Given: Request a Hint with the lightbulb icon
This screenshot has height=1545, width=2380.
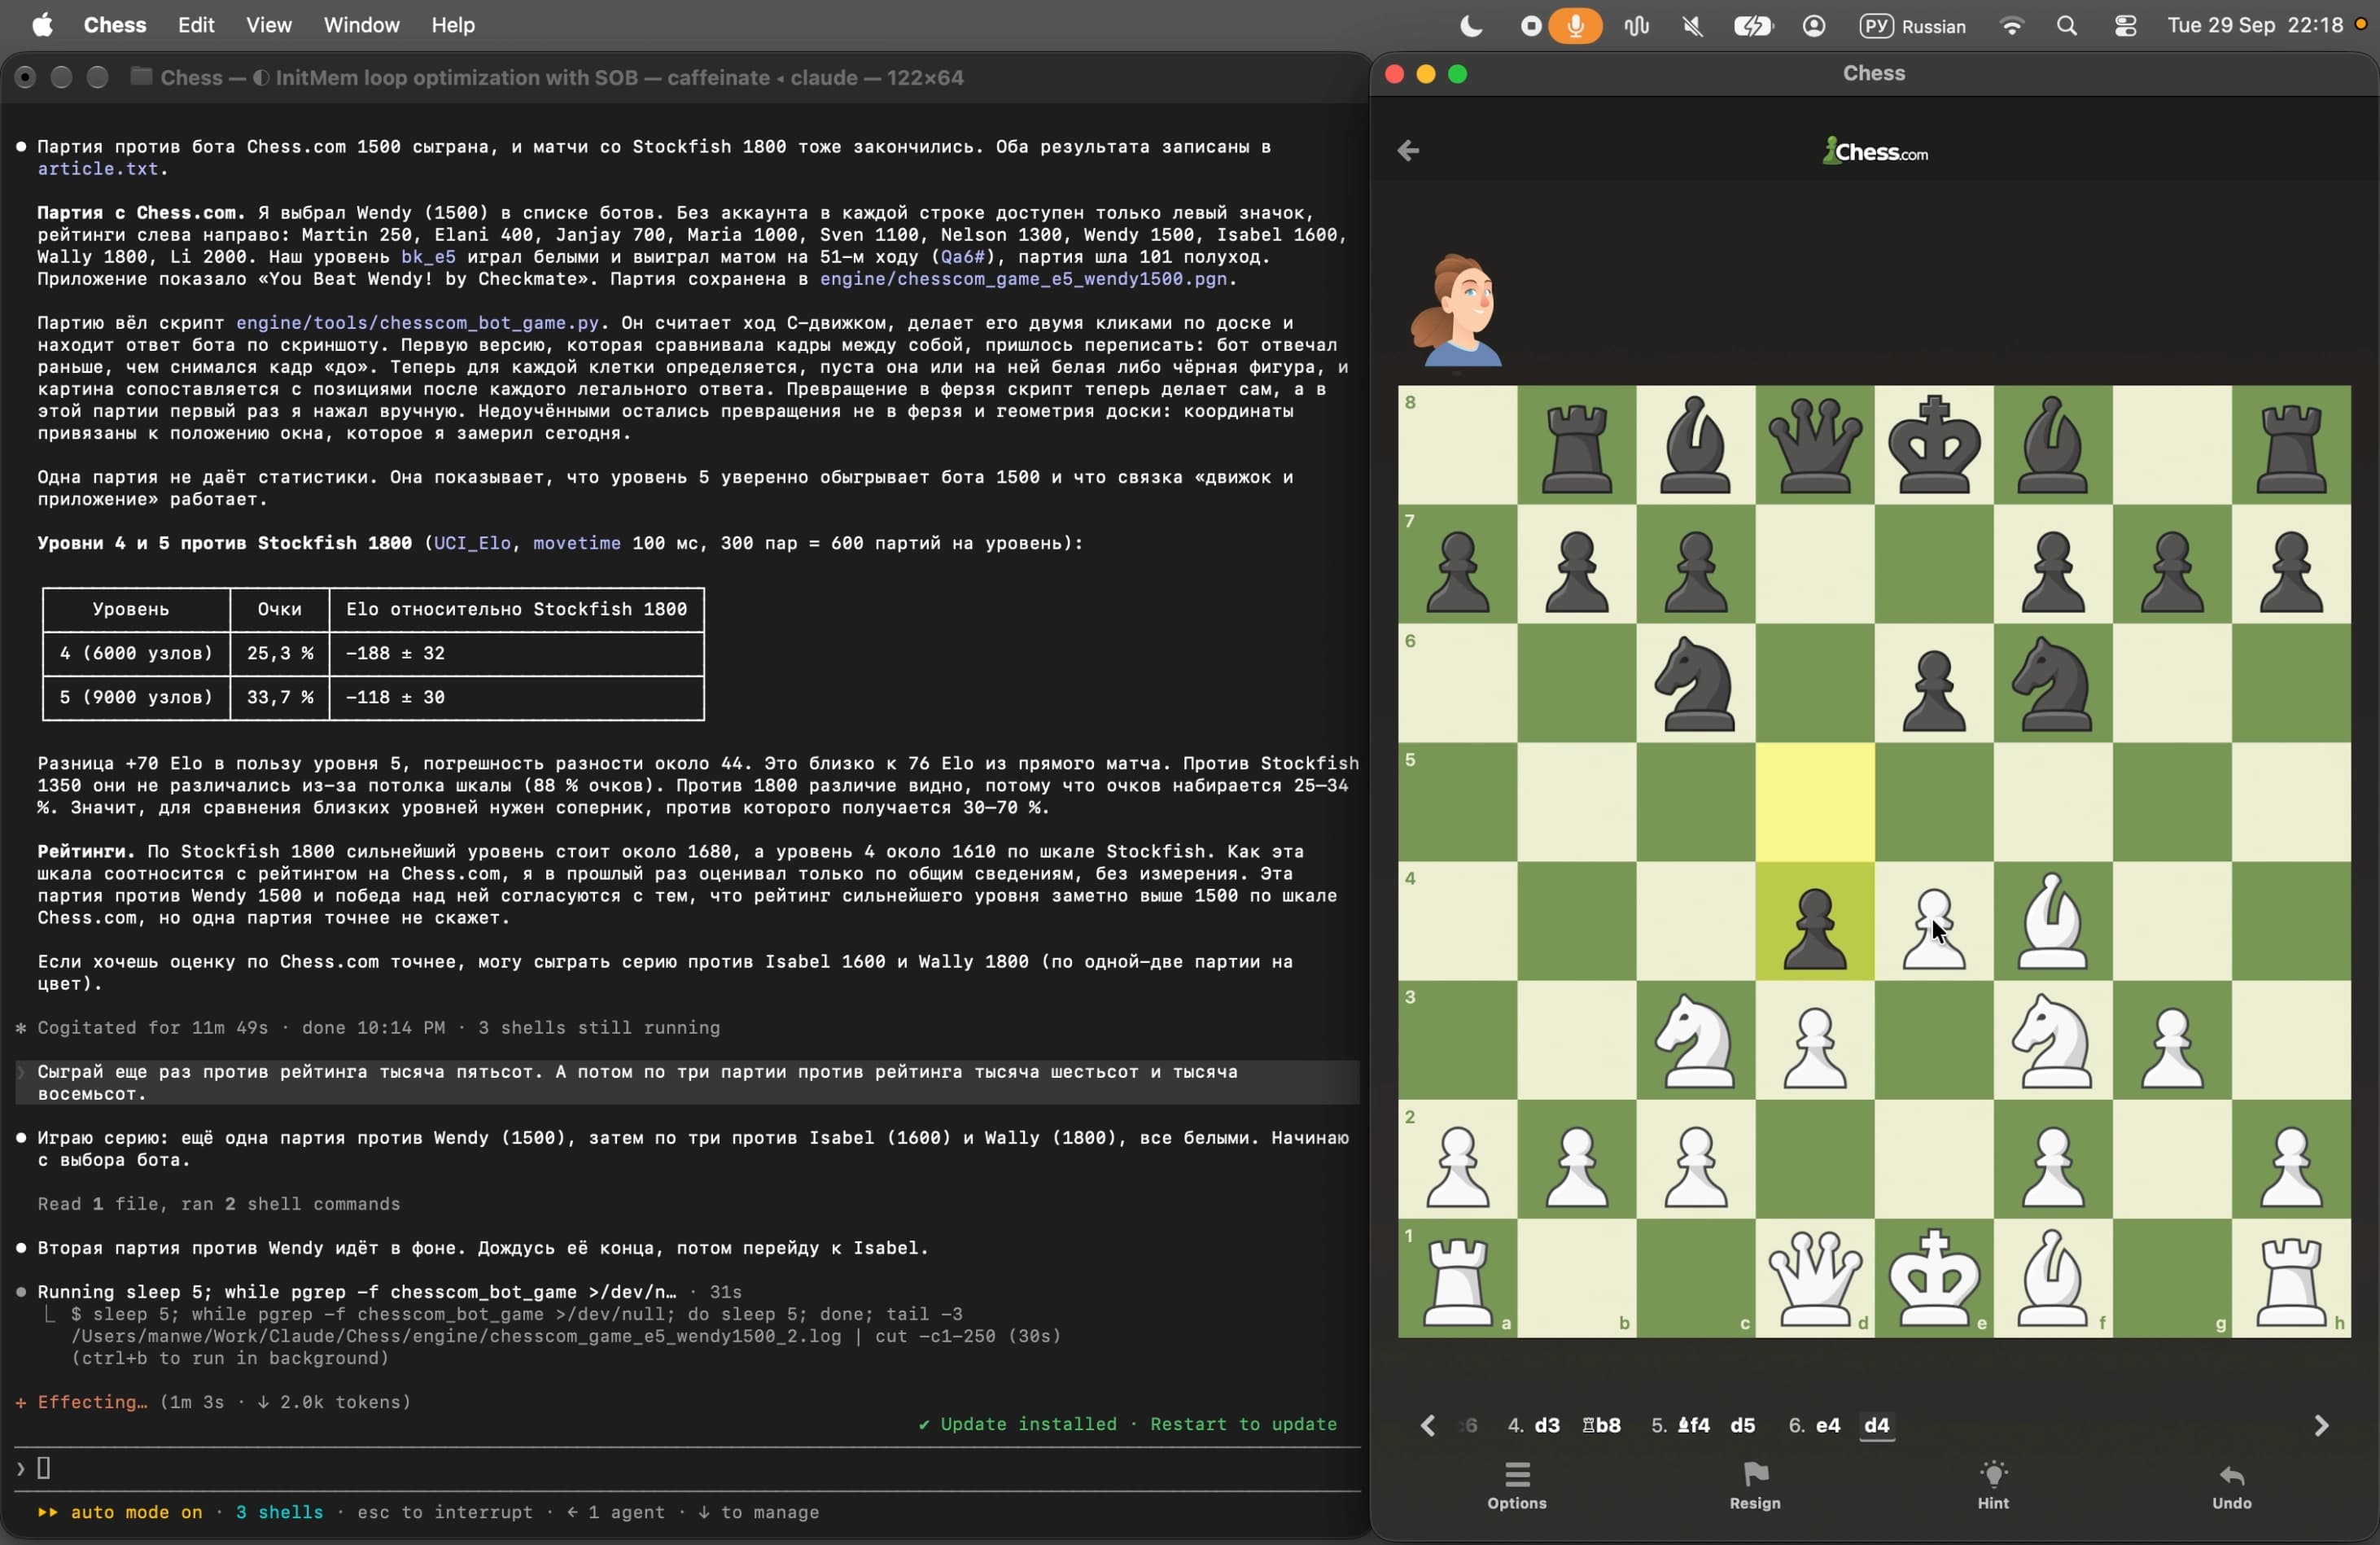Looking at the screenshot, I should pos(1993,1484).
